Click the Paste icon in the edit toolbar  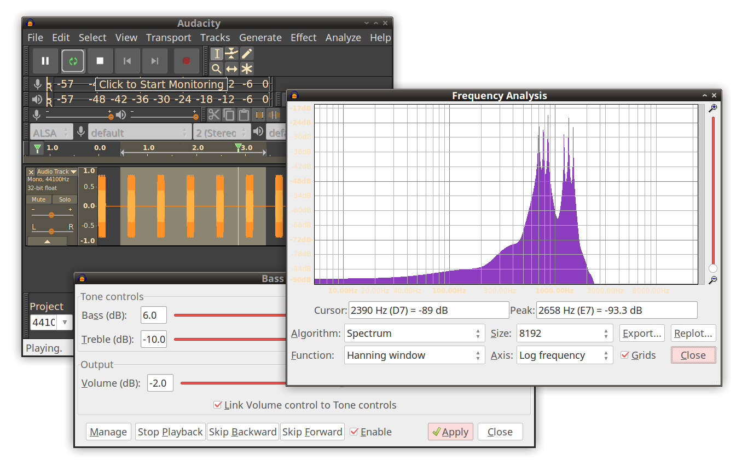click(x=243, y=115)
